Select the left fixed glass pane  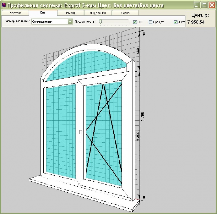pos(61,131)
